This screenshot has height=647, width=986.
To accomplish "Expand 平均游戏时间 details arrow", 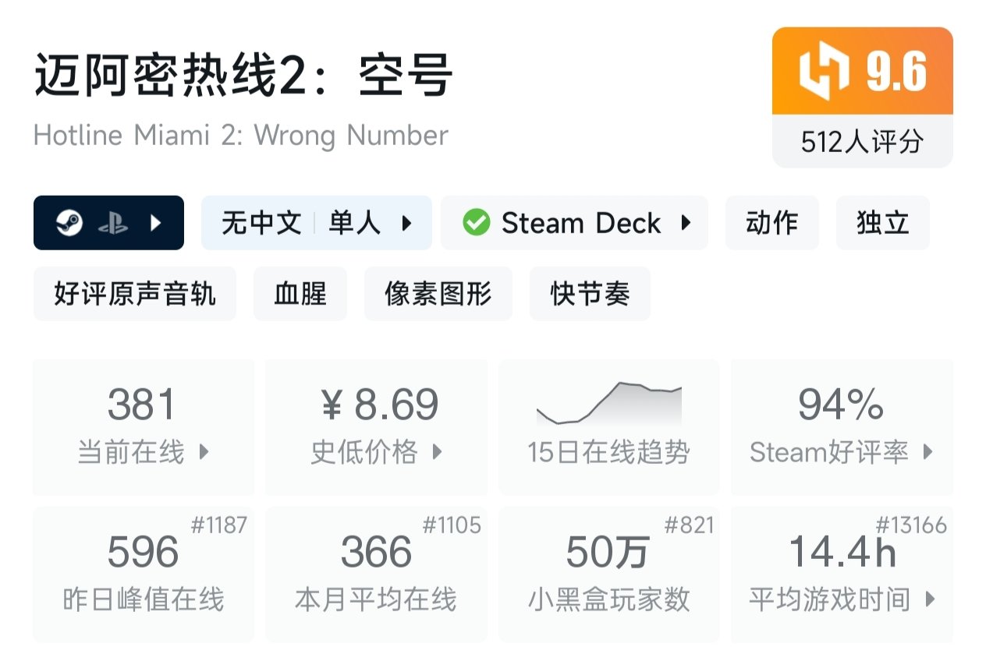I will point(929,599).
